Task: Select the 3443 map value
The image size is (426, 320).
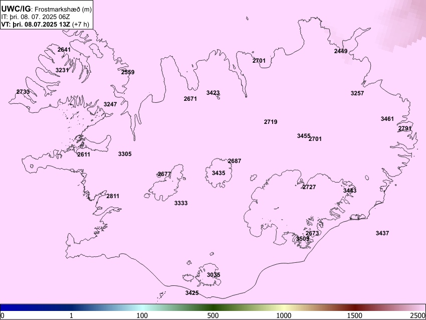Action: (350, 191)
